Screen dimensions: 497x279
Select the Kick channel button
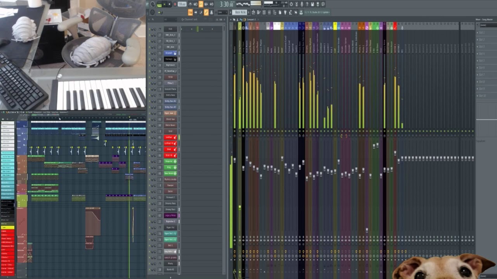coord(170,29)
